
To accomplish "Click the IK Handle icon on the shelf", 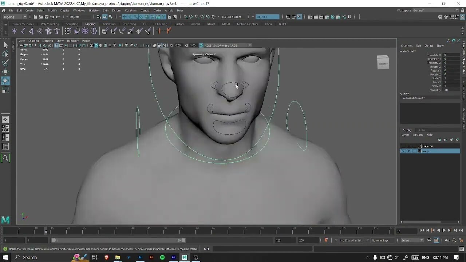I will point(23,31).
